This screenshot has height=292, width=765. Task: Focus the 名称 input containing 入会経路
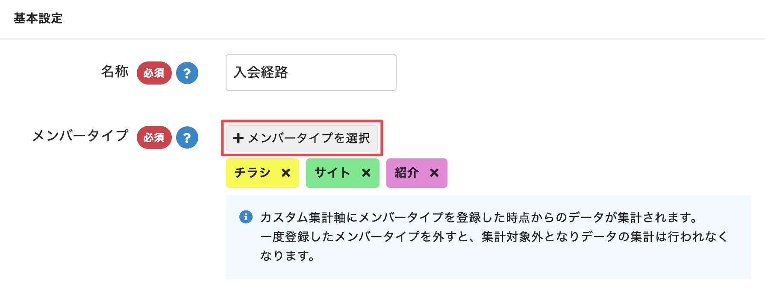[x=311, y=72]
